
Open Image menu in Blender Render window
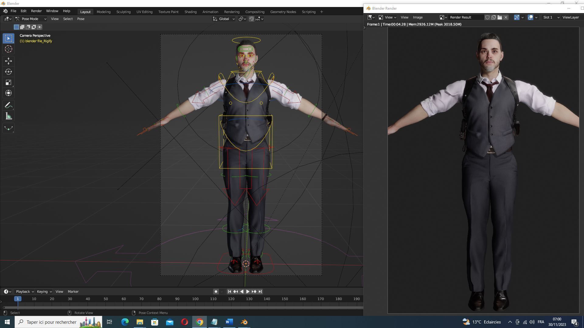[418, 17]
